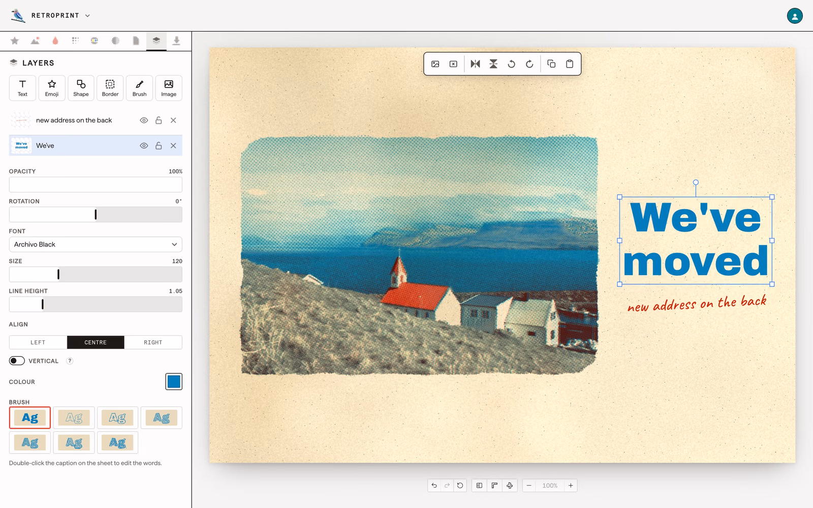Flip vertically using the canvas toolbar

(x=493, y=64)
